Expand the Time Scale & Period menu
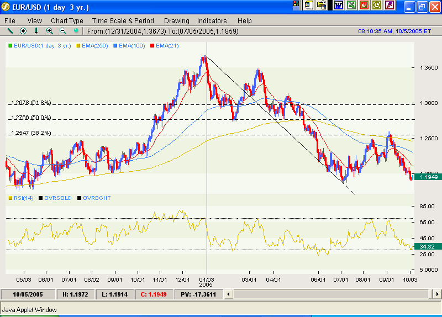 [123, 20]
